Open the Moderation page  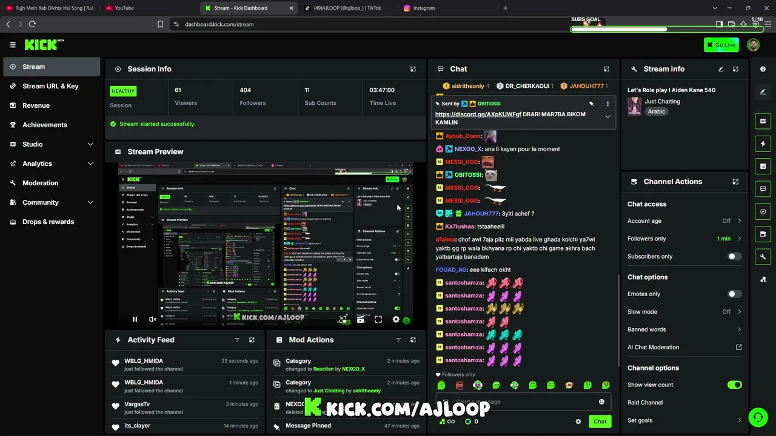pyautogui.click(x=52, y=183)
